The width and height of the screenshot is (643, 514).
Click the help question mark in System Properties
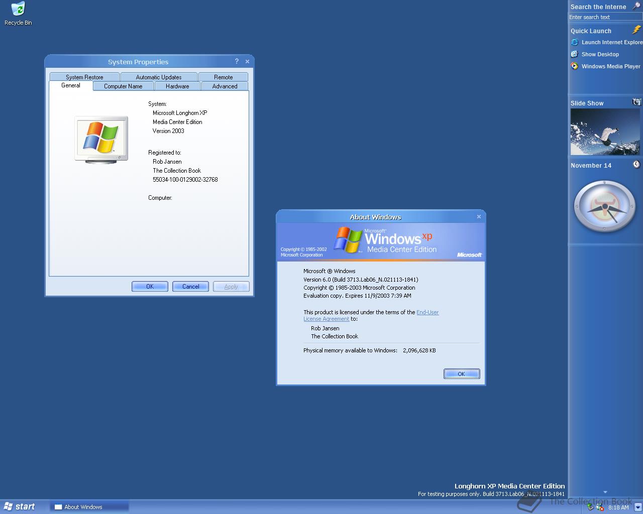point(237,61)
